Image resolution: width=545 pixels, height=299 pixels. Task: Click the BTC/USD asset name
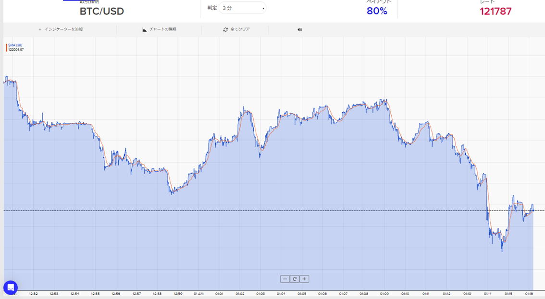[101, 11]
